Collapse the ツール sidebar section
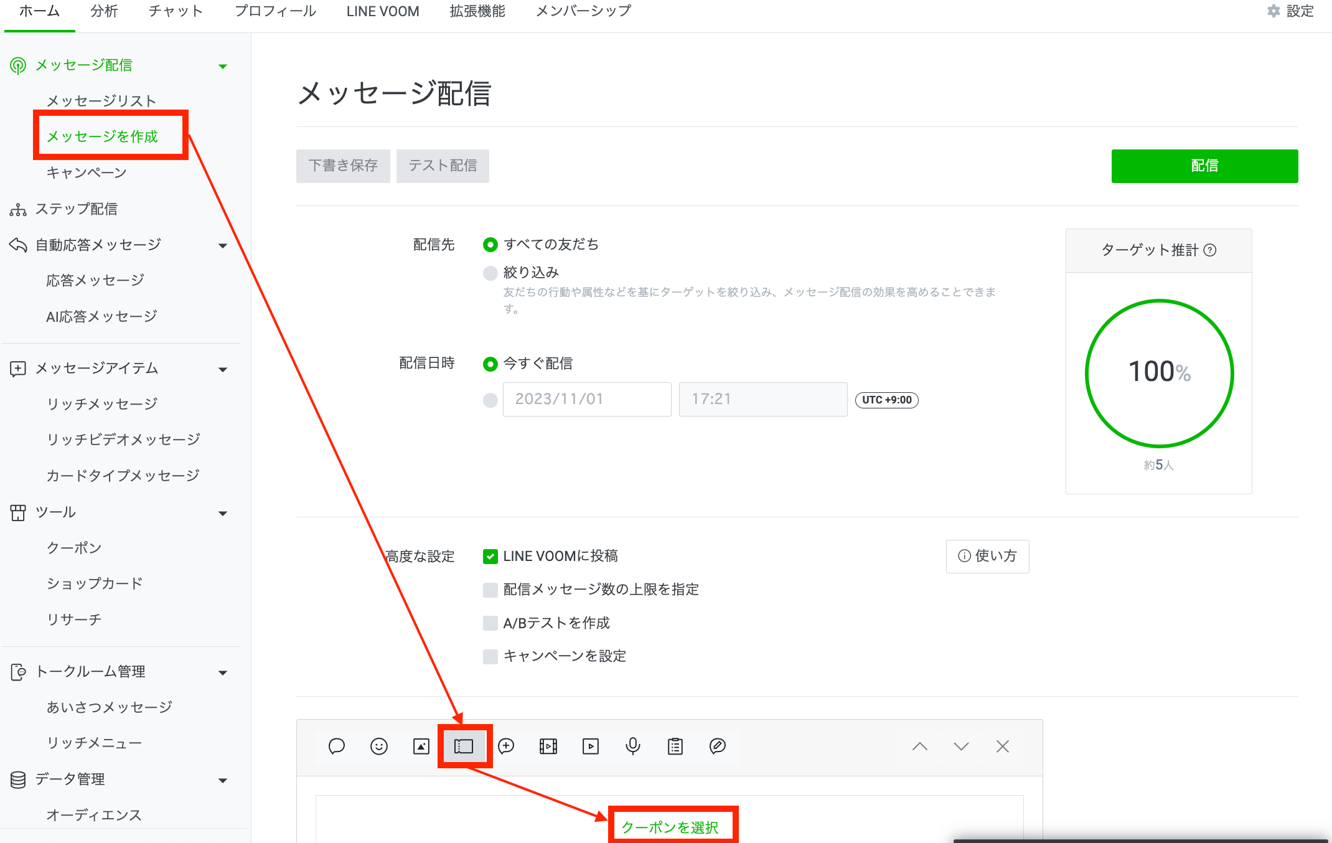1332x843 pixels. (x=223, y=513)
